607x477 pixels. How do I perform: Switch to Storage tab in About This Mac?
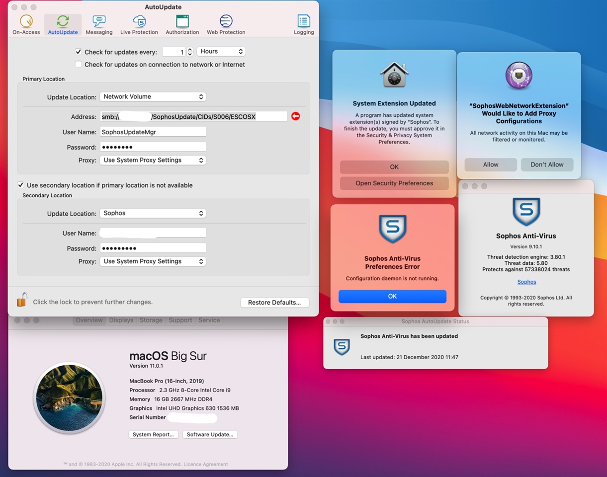pyautogui.click(x=151, y=320)
